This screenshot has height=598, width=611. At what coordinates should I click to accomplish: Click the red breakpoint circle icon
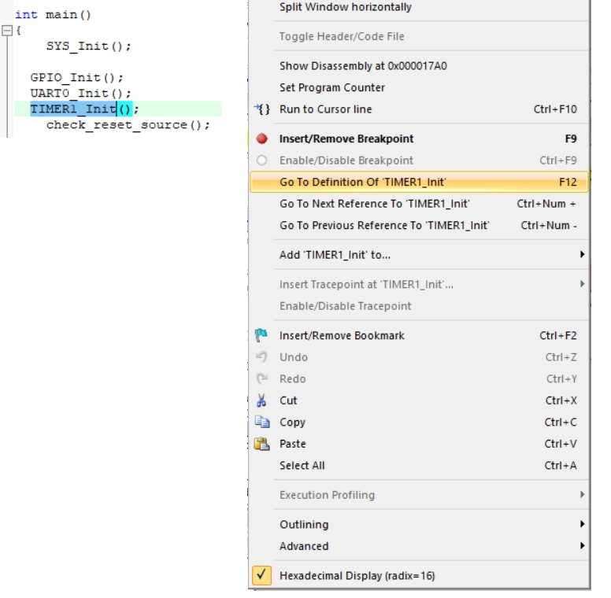[x=262, y=138]
